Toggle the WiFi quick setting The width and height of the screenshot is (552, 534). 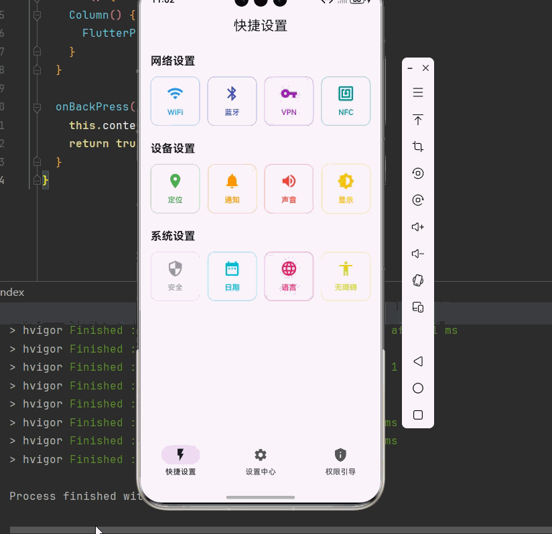pos(175,101)
